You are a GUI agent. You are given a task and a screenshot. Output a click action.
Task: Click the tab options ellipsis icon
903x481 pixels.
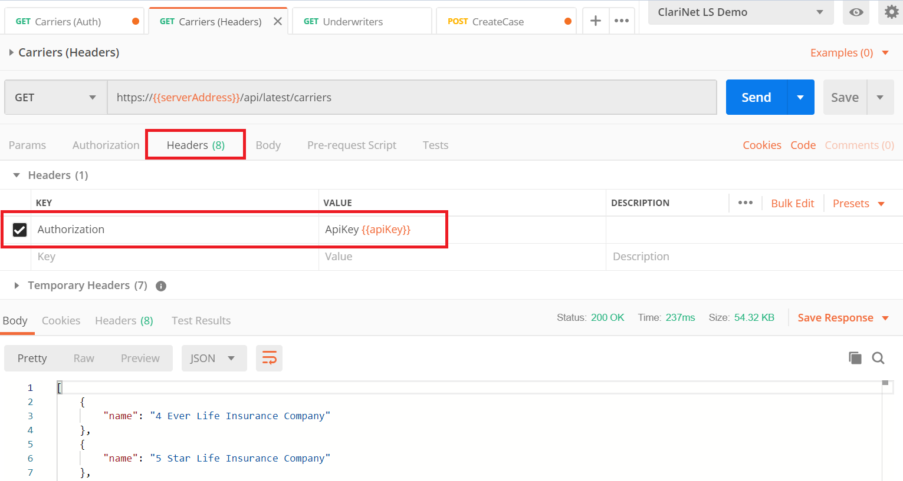622,21
